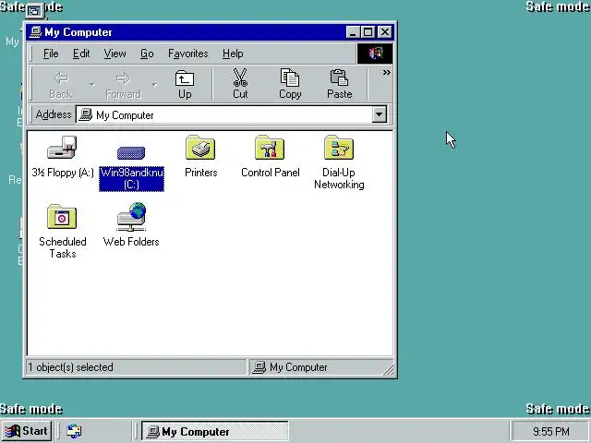Open the Address bar dropdown arrow
Viewport: 591px width, 443px height.
point(380,114)
